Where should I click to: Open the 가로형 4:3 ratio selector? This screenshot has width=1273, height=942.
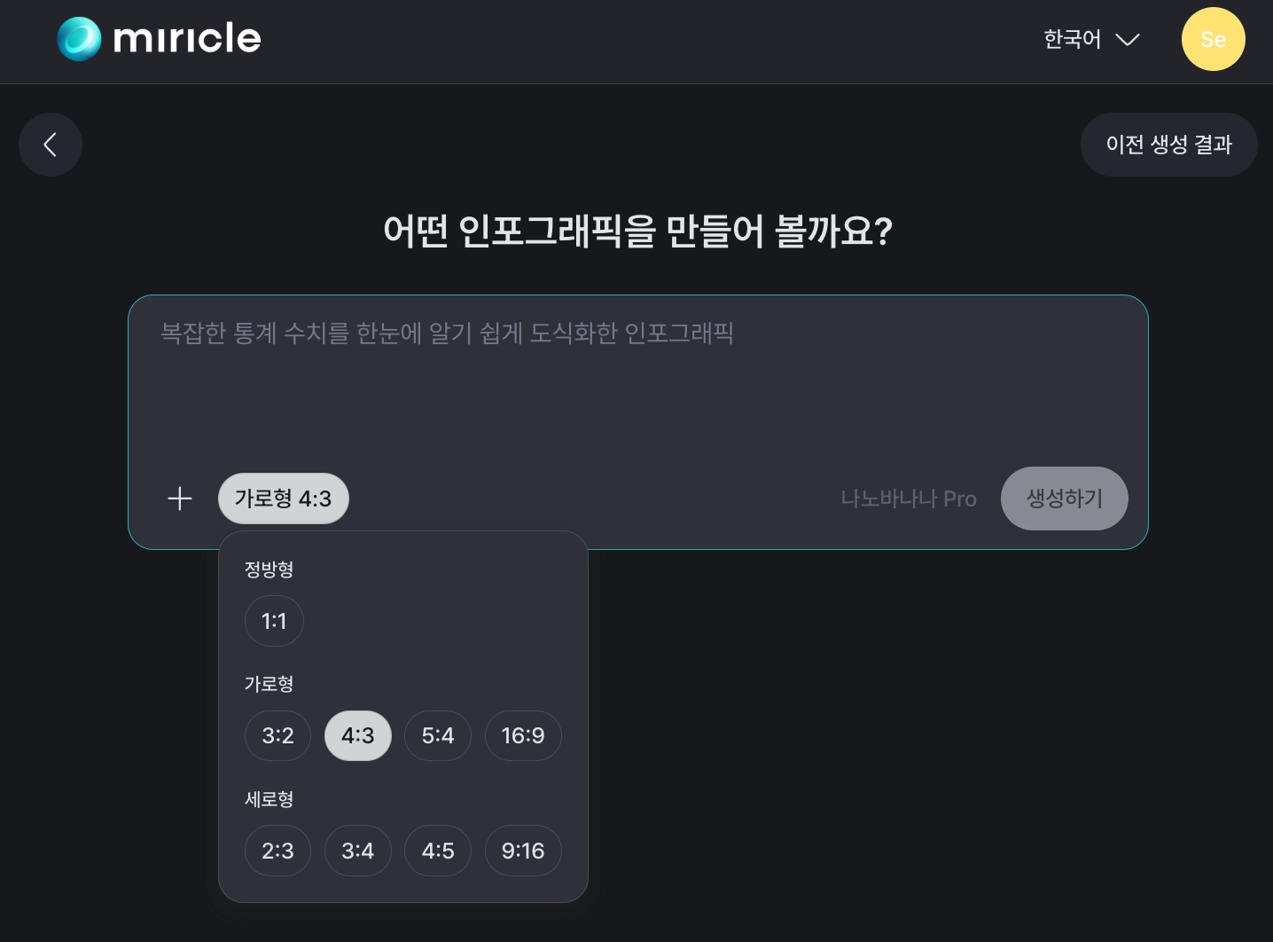click(284, 498)
